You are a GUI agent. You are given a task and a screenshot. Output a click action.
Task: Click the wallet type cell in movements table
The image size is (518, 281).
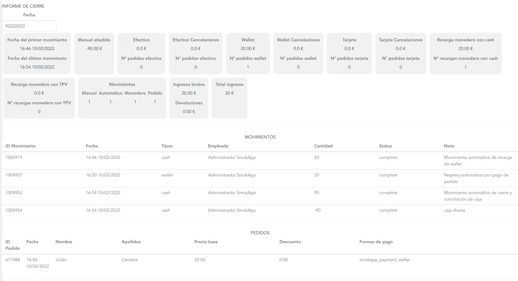pos(167,175)
